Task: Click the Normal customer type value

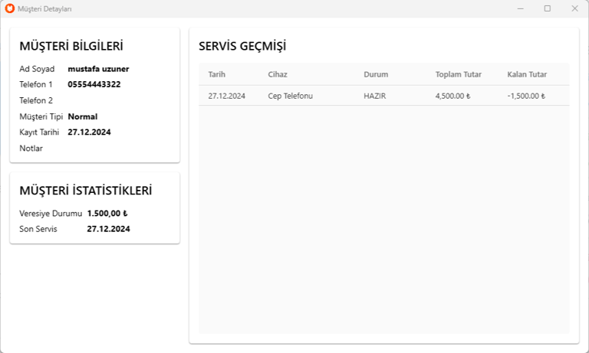Action: (83, 116)
